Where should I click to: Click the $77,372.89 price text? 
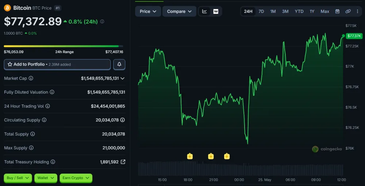tap(33, 21)
